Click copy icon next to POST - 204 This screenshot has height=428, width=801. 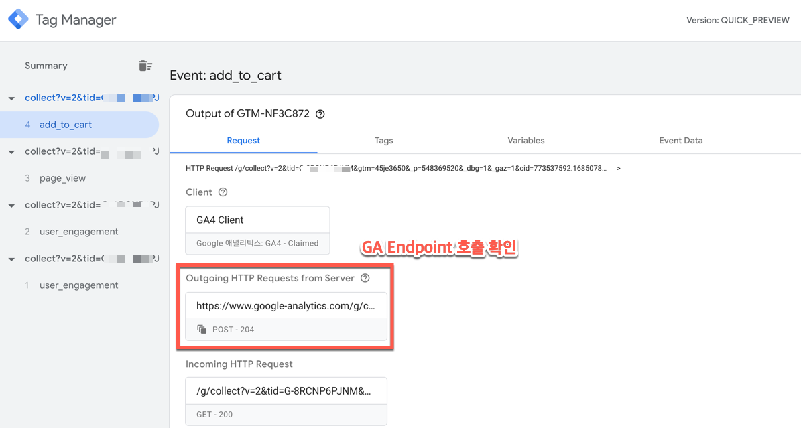point(202,329)
